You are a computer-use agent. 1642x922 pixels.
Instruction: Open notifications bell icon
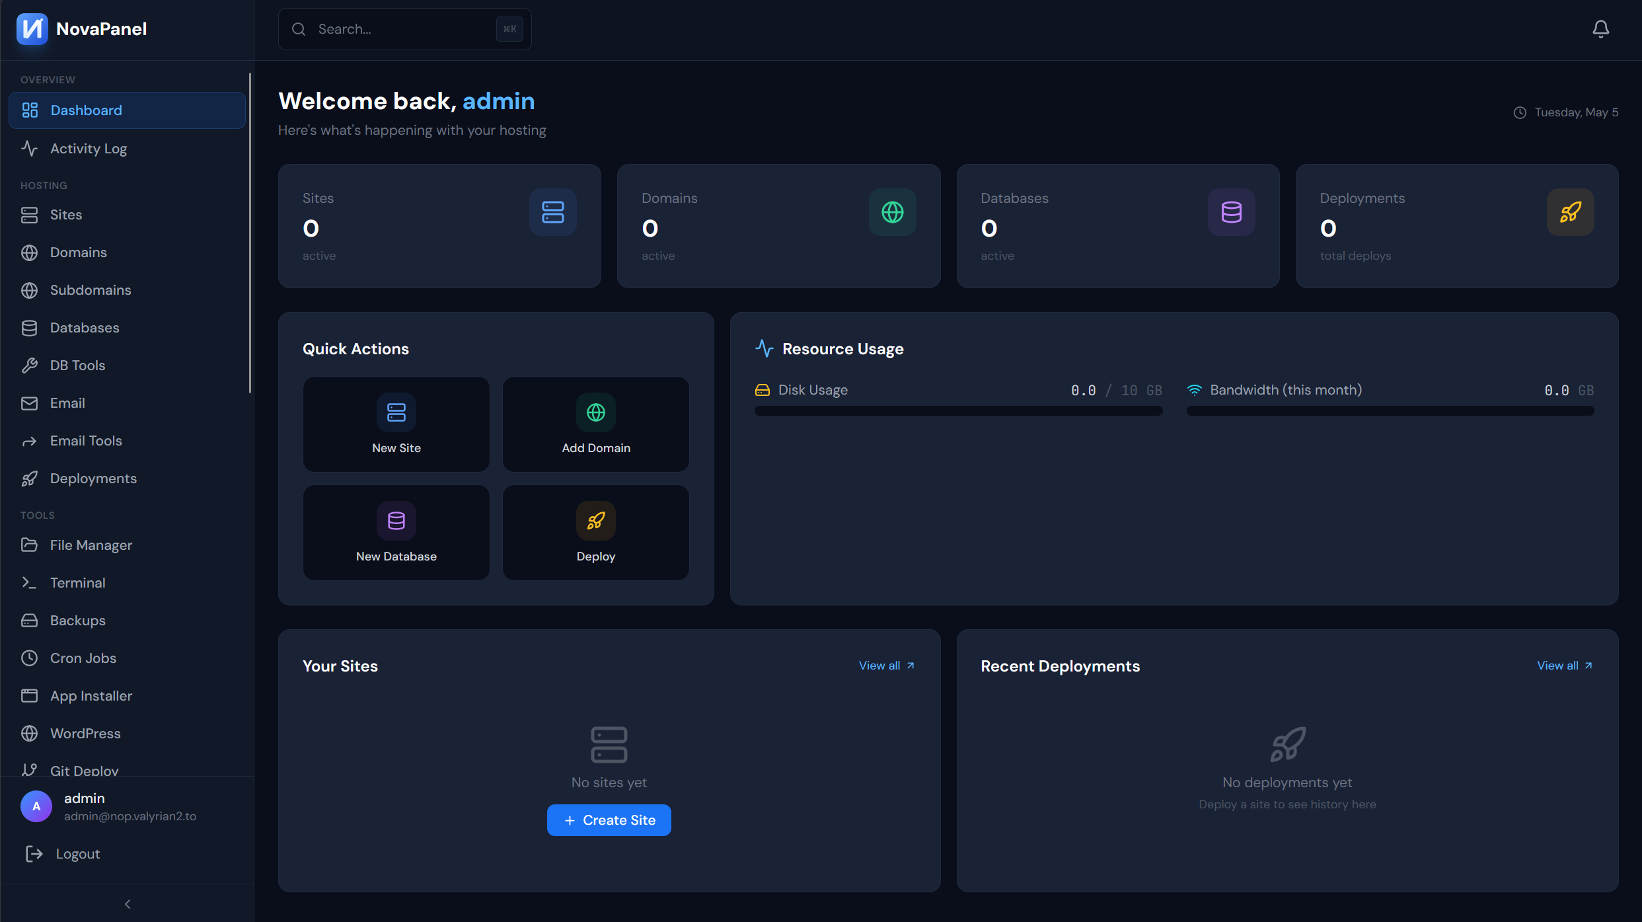[x=1600, y=29]
